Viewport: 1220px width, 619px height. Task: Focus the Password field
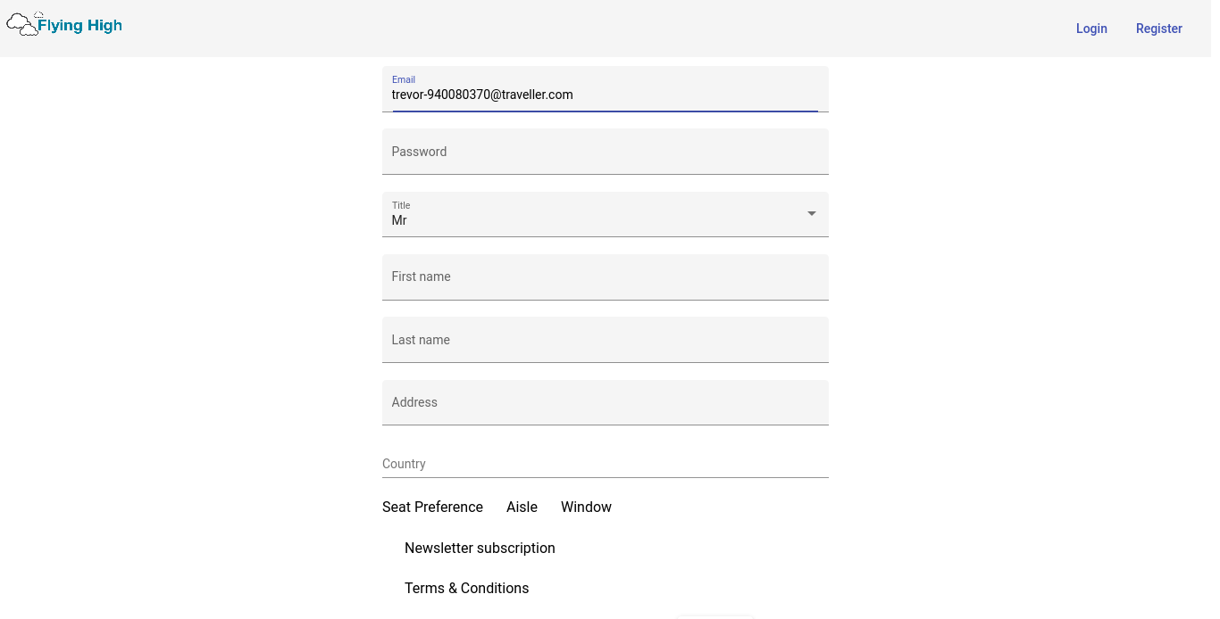pyautogui.click(x=605, y=152)
